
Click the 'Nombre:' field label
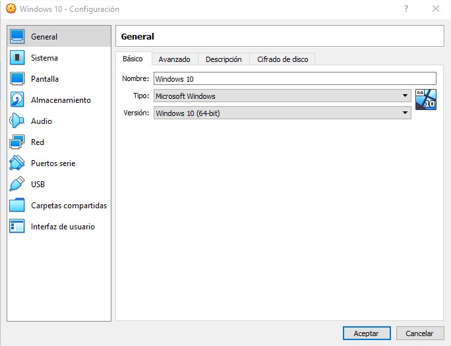pos(135,78)
